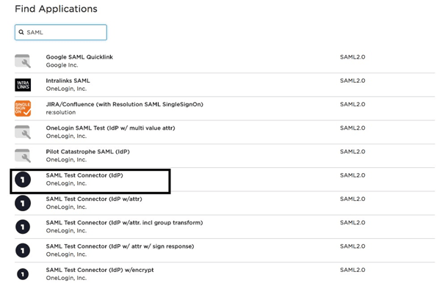Click the orange Single Sign On JIRA/Confluence icon
The image size is (442, 283).
[23, 109]
